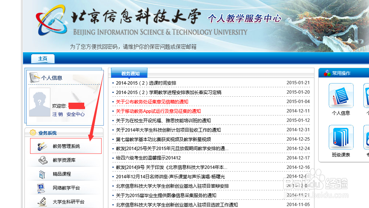Viewport: 369px width, 208px height.
Task: Click the password recovery reminder text
Action: [x=133, y=47]
